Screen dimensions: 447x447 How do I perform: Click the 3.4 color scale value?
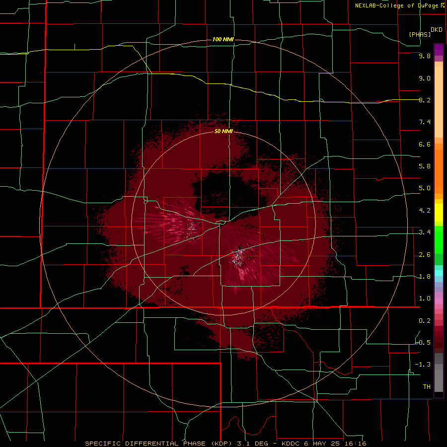coord(425,232)
